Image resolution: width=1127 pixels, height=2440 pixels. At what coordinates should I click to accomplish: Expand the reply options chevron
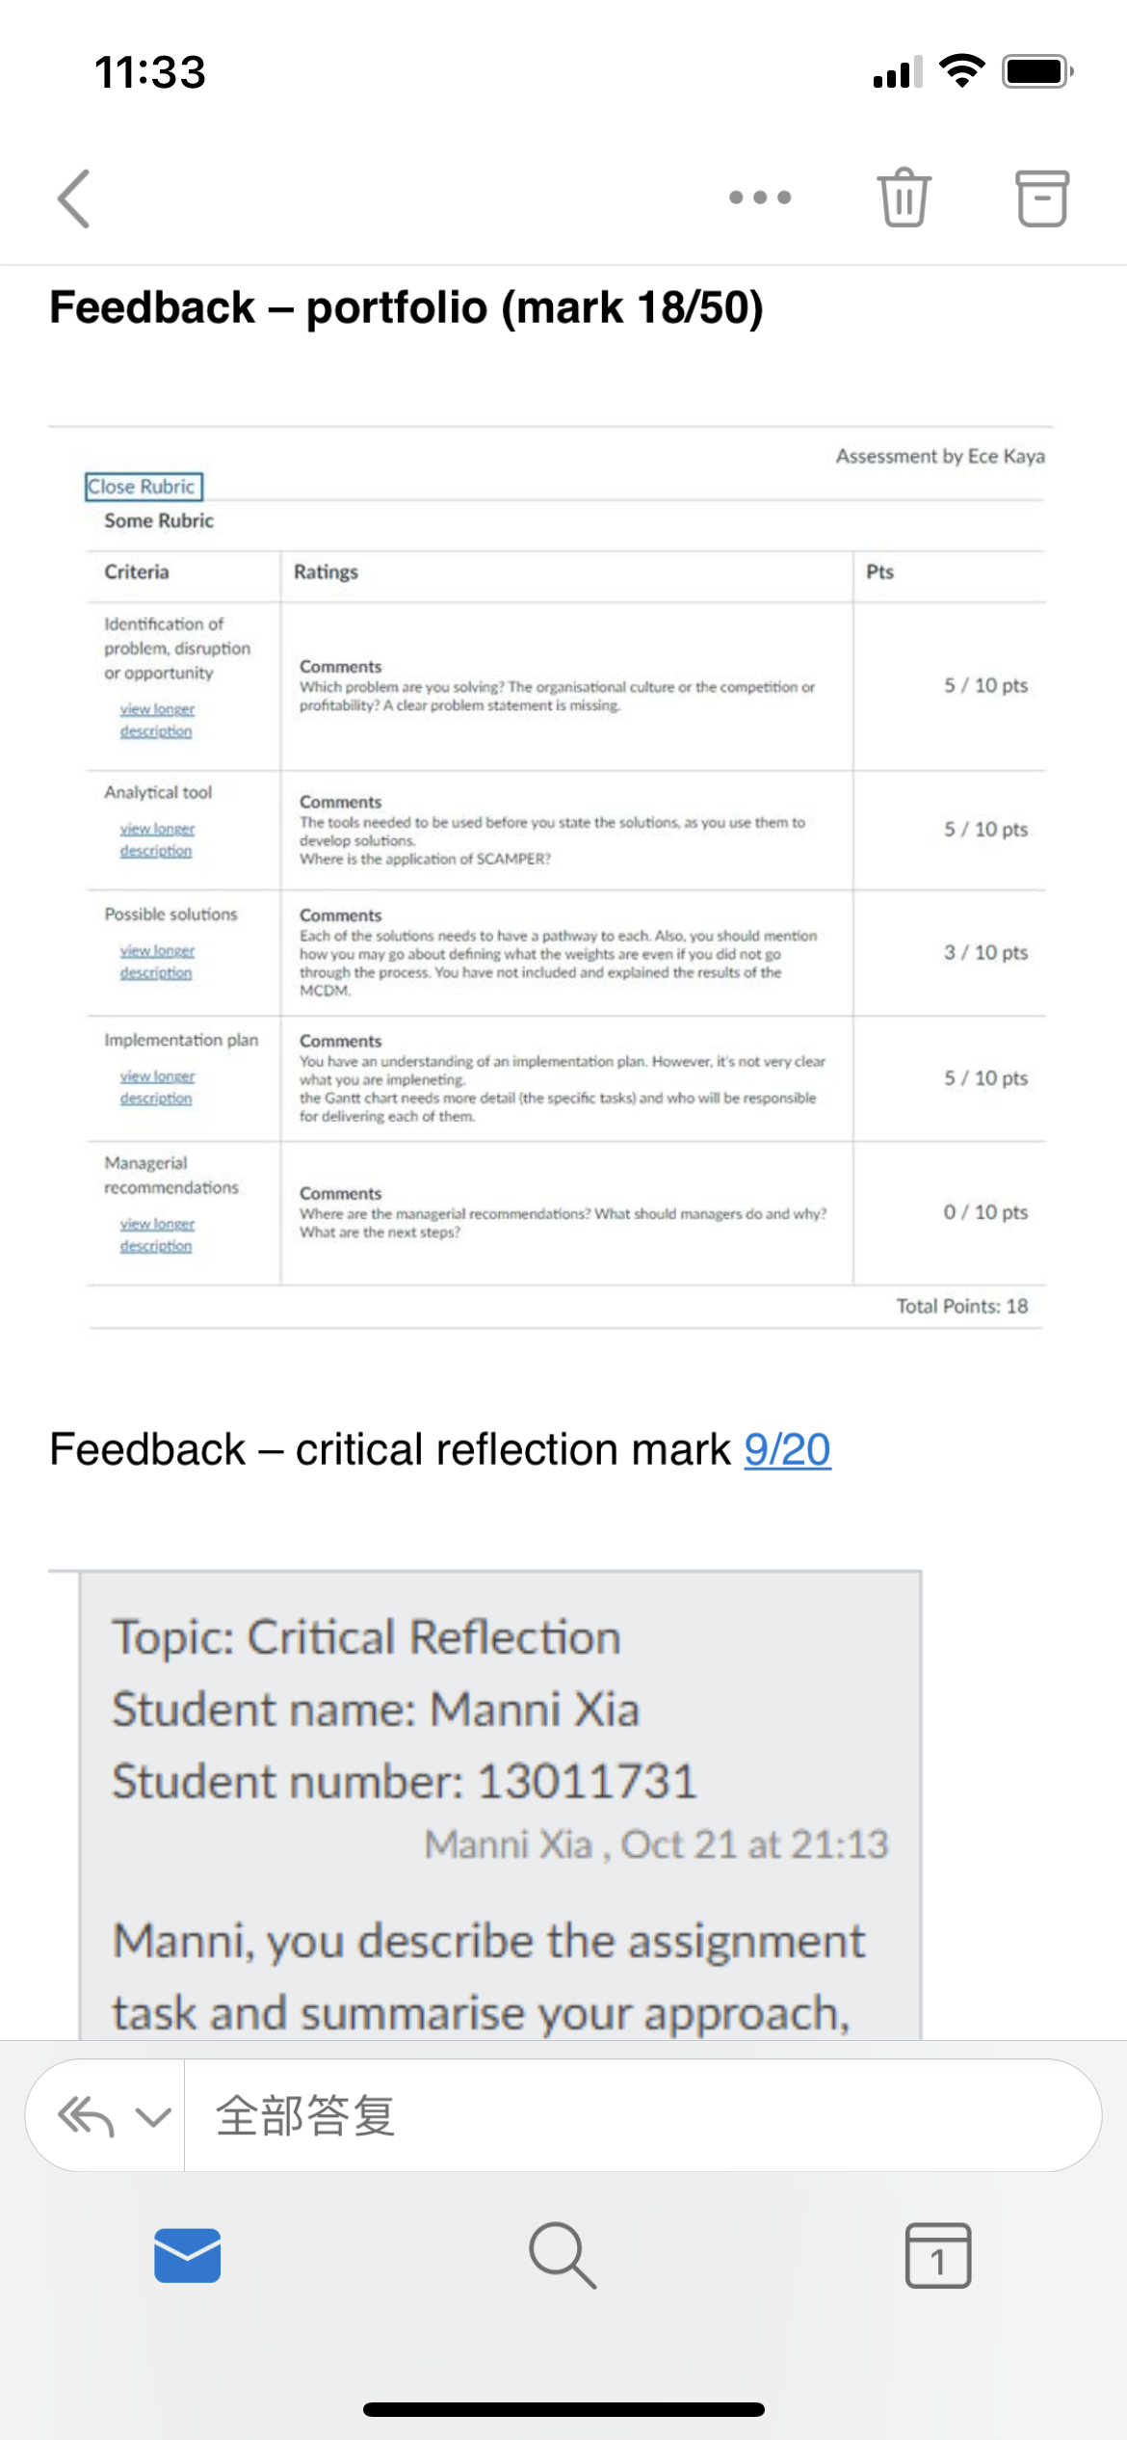pos(153,2117)
